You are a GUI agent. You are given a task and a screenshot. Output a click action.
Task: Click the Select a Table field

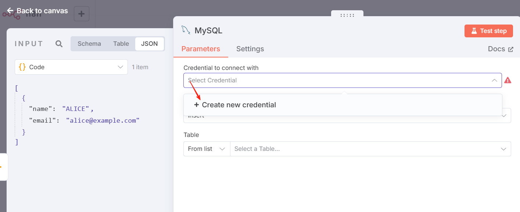pos(370,149)
